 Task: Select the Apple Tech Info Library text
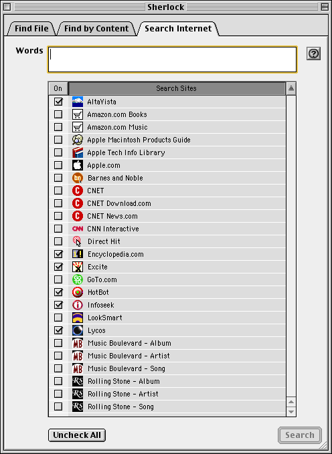[x=126, y=152]
